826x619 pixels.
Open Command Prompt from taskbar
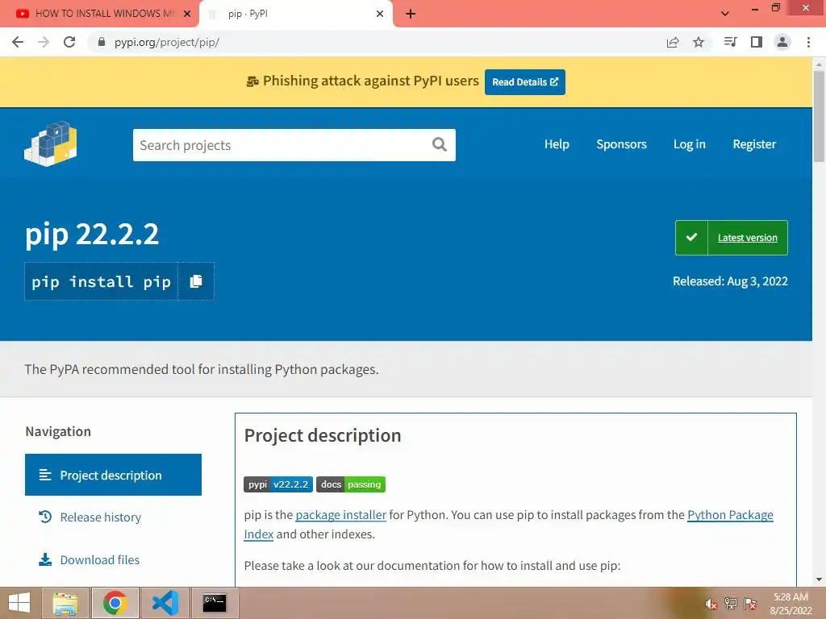215,603
